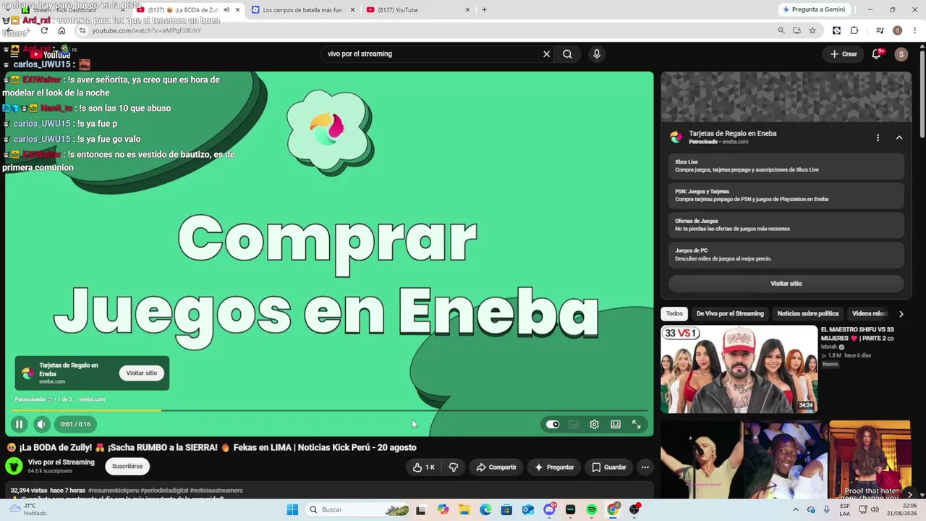Select the De Vivo por el Streaming chip
926x521 pixels.
730,313
